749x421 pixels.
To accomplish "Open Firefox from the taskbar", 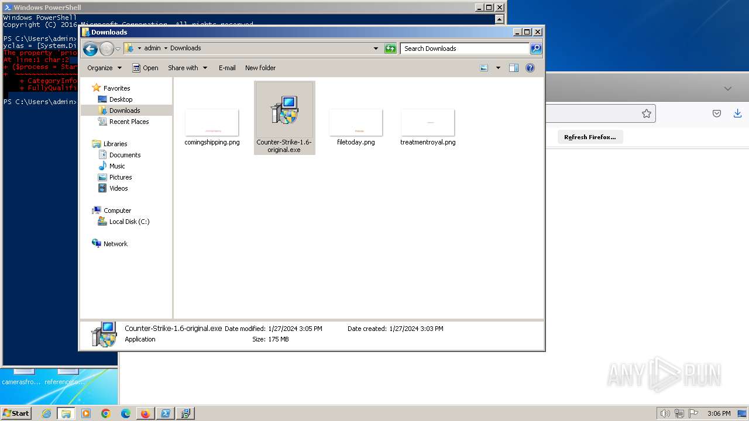I will coord(145,413).
